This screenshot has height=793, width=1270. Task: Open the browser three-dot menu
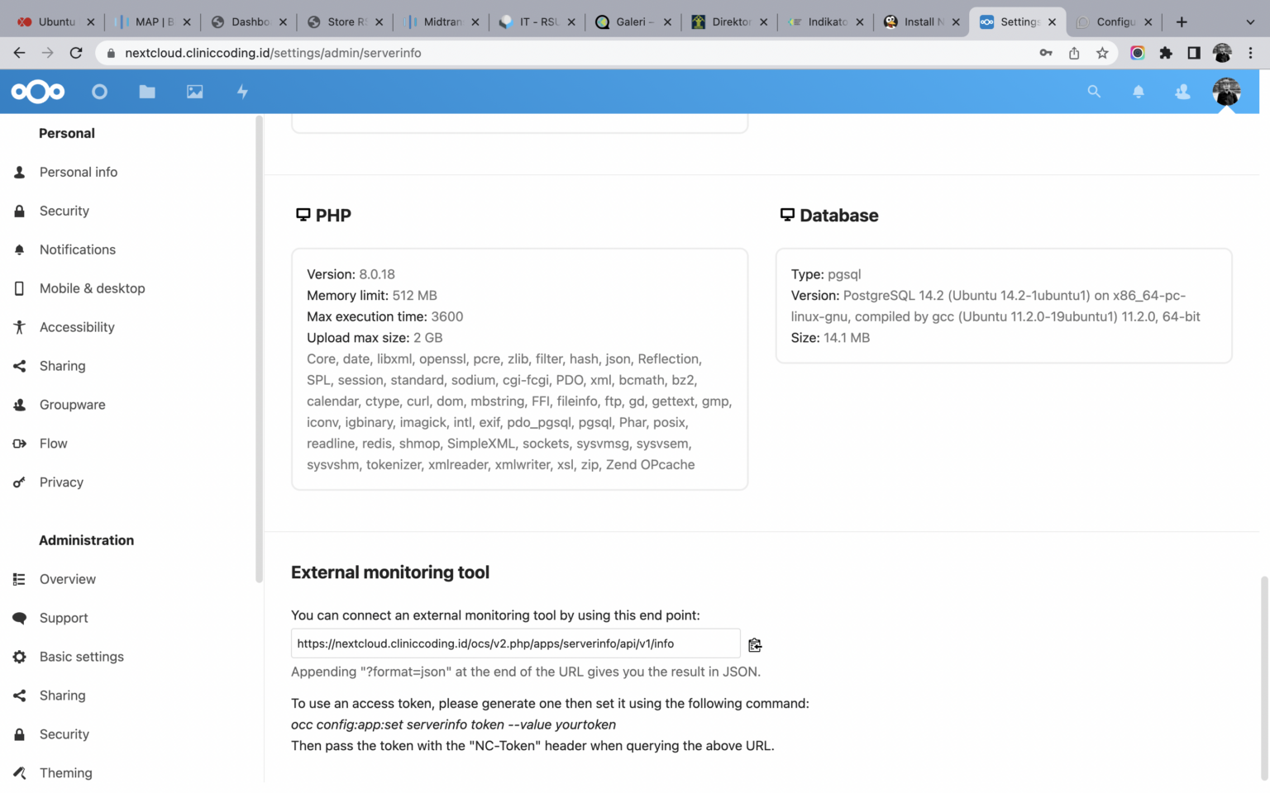(x=1251, y=52)
